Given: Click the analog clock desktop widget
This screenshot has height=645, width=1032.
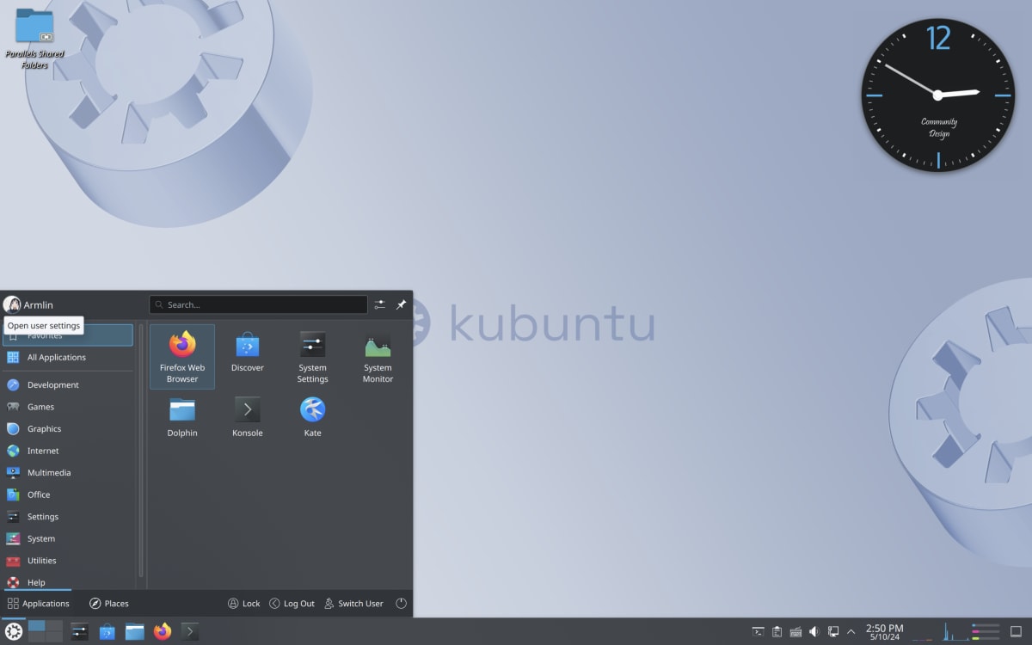Looking at the screenshot, I should click(x=937, y=95).
